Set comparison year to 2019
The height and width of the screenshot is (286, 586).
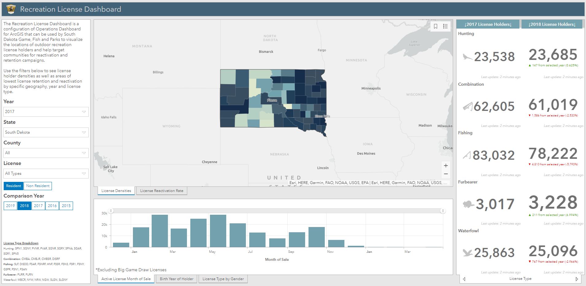coord(10,206)
